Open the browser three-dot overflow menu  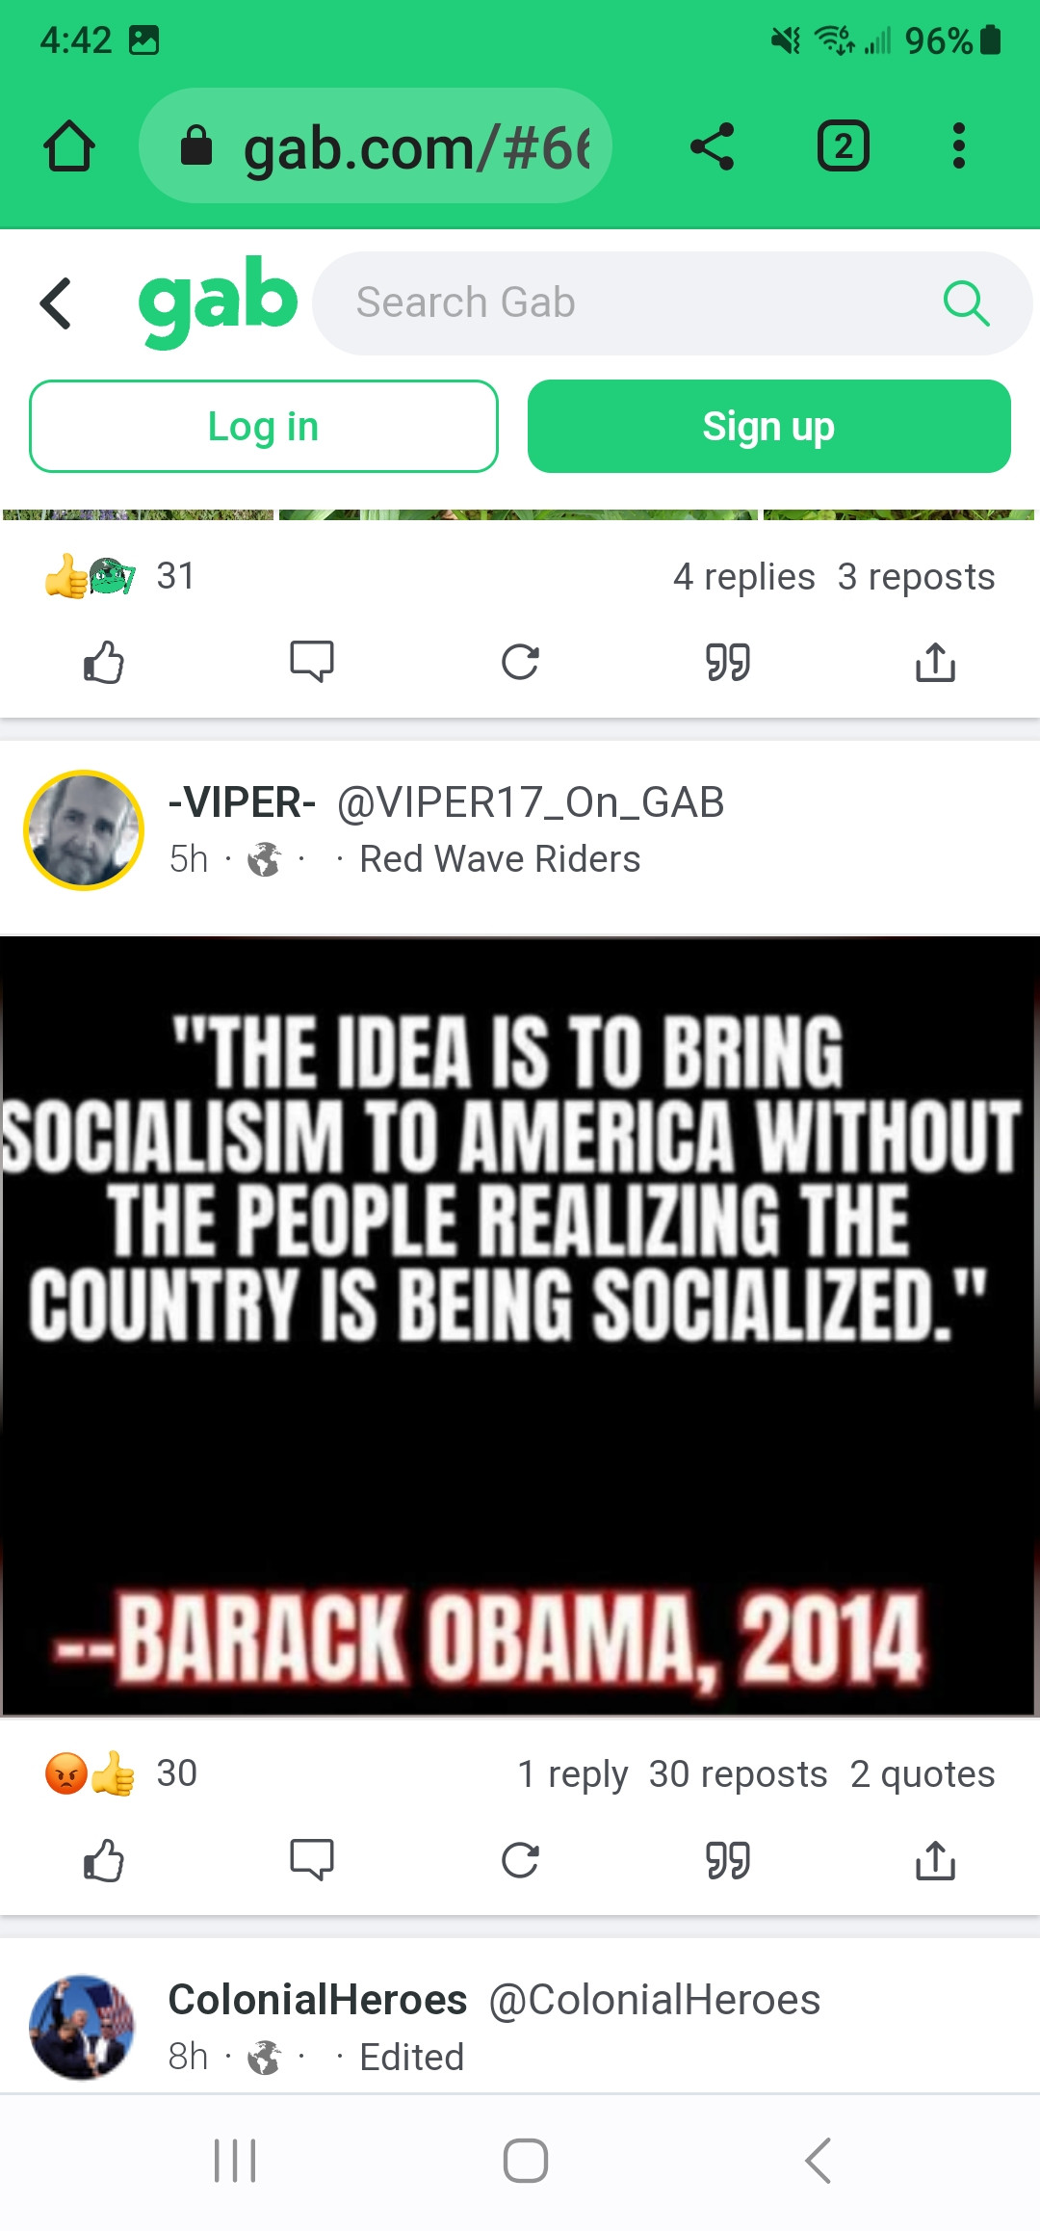pos(958,146)
